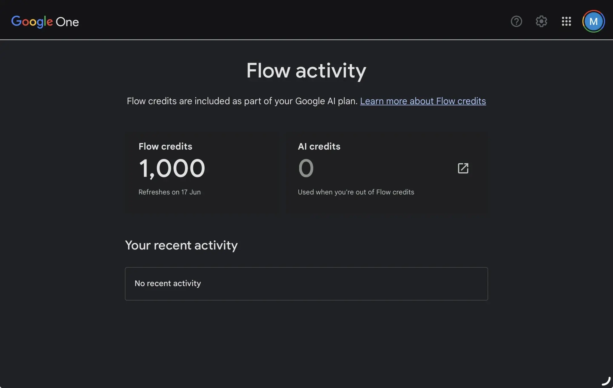
Task: Click the AI credits external link icon
Action: [x=463, y=168]
